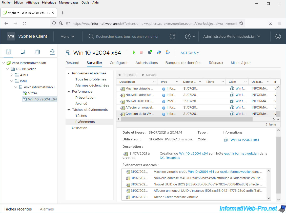Viewport: 286px width, 213px height.
Task: Click the edit VM settings icon
Action: coord(159,52)
